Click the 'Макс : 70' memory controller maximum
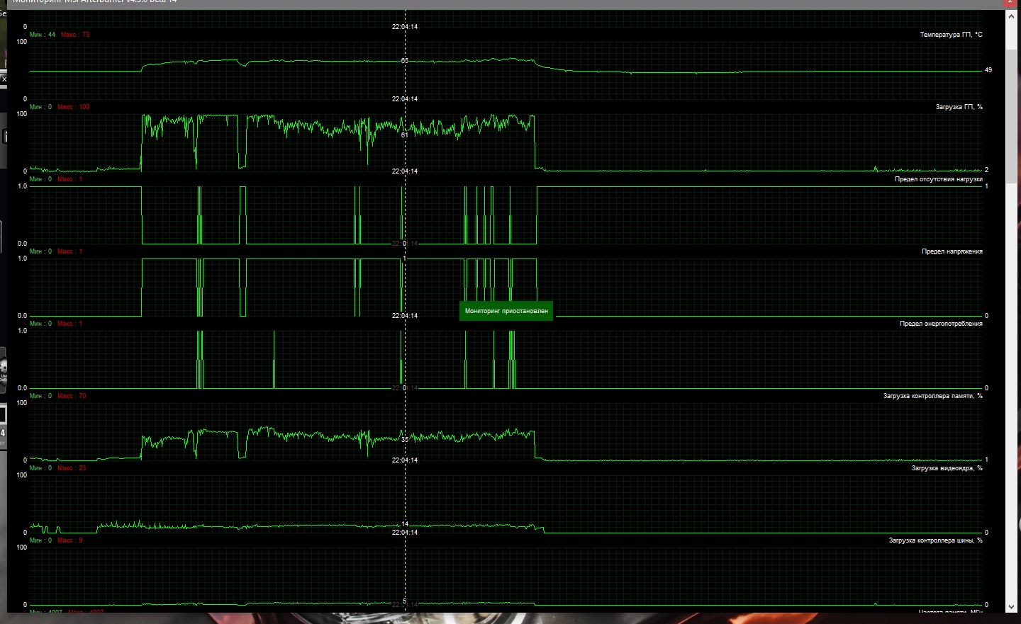Image resolution: width=1021 pixels, height=624 pixels. tap(72, 396)
